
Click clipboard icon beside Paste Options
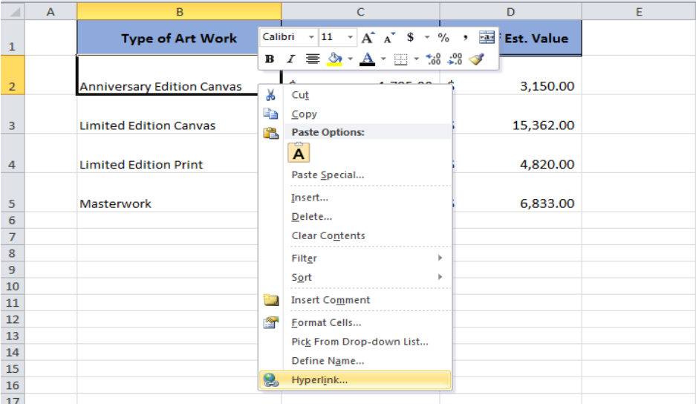point(271,132)
